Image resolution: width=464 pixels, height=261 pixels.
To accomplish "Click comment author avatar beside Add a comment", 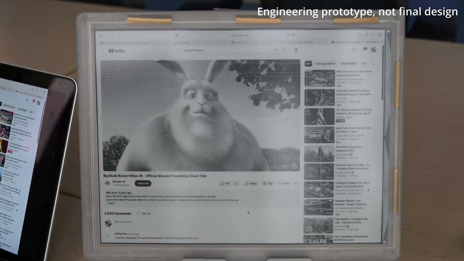I will [x=108, y=223].
